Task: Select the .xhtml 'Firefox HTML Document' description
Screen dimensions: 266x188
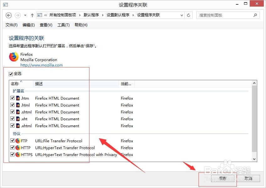Action: [x=57, y=126]
